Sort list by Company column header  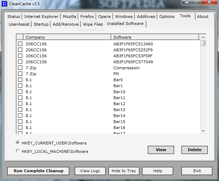pos(67,37)
